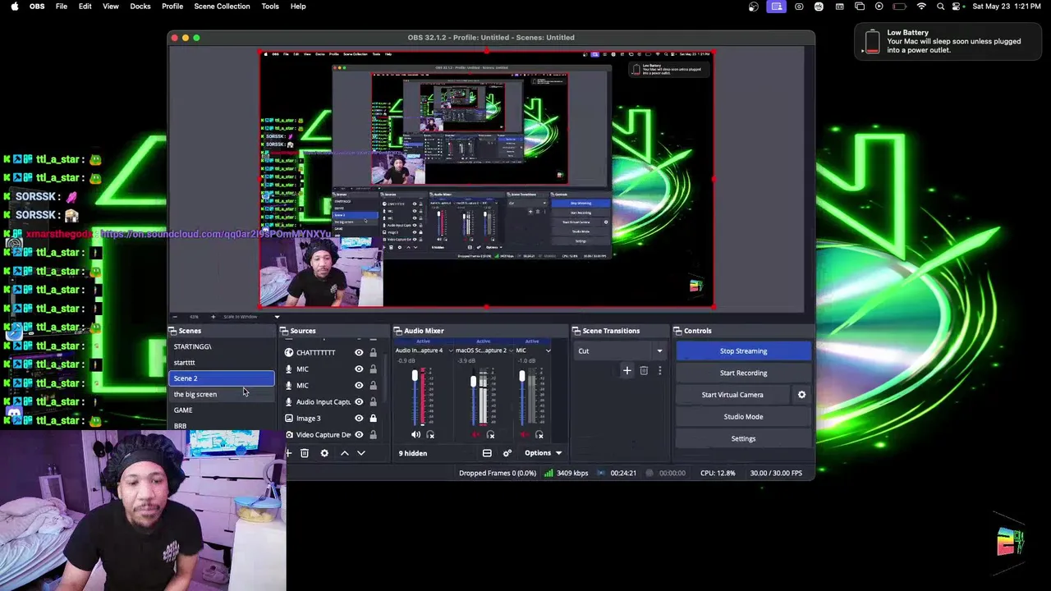Open MIC channel dropdown arrow in mixer
1051x591 pixels.
click(548, 350)
